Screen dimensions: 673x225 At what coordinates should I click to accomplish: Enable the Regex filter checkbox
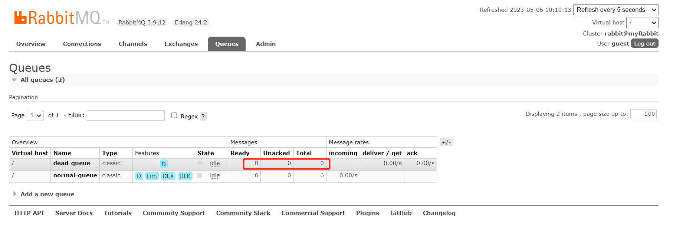tap(174, 115)
